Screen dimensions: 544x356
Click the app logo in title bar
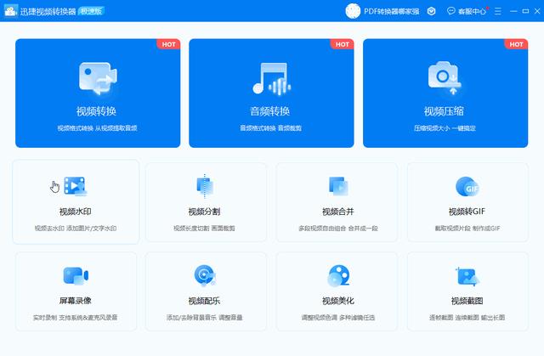[x=10, y=11]
